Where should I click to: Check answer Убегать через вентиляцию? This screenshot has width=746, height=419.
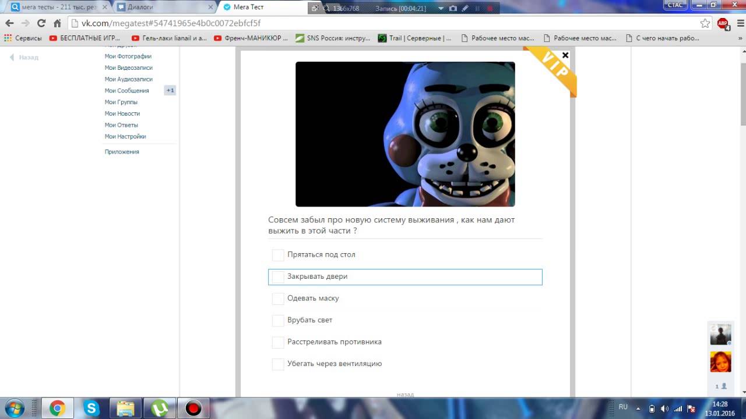[278, 364]
